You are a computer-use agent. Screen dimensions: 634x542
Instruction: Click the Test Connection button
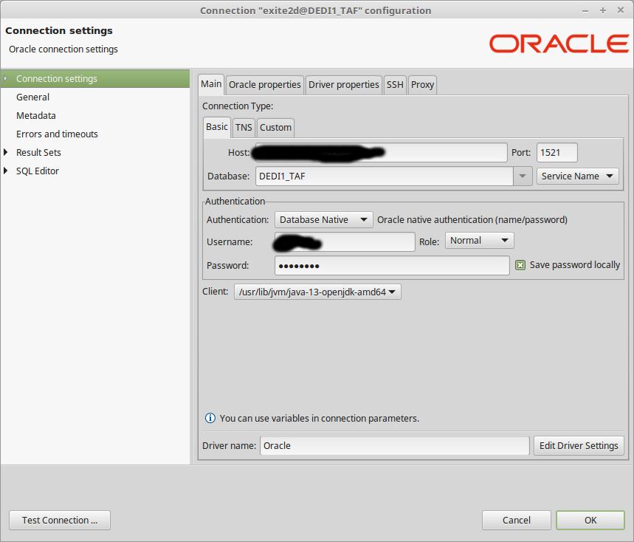click(59, 520)
